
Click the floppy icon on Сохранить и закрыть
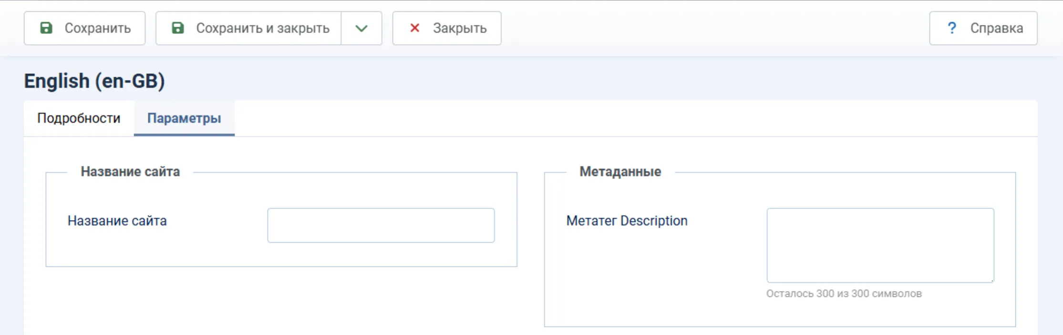tap(178, 28)
